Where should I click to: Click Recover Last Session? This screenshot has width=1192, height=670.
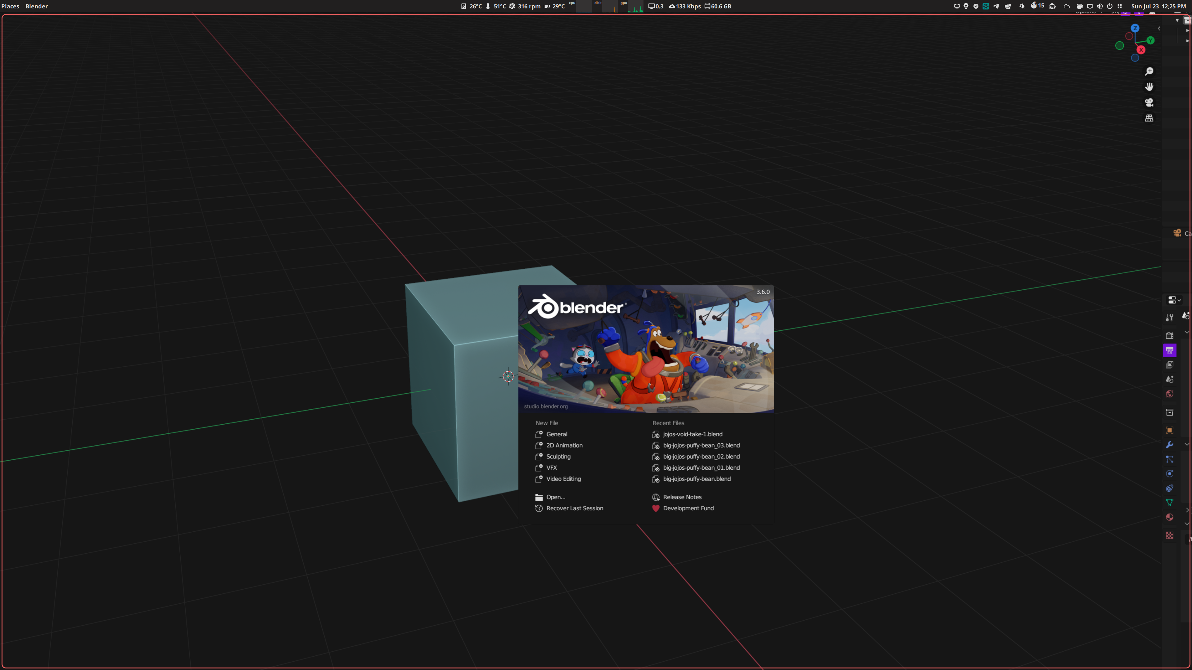tap(574, 508)
